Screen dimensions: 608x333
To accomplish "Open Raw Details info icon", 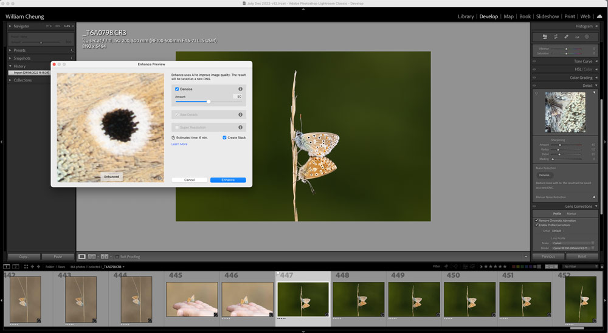I will point(240,115).
